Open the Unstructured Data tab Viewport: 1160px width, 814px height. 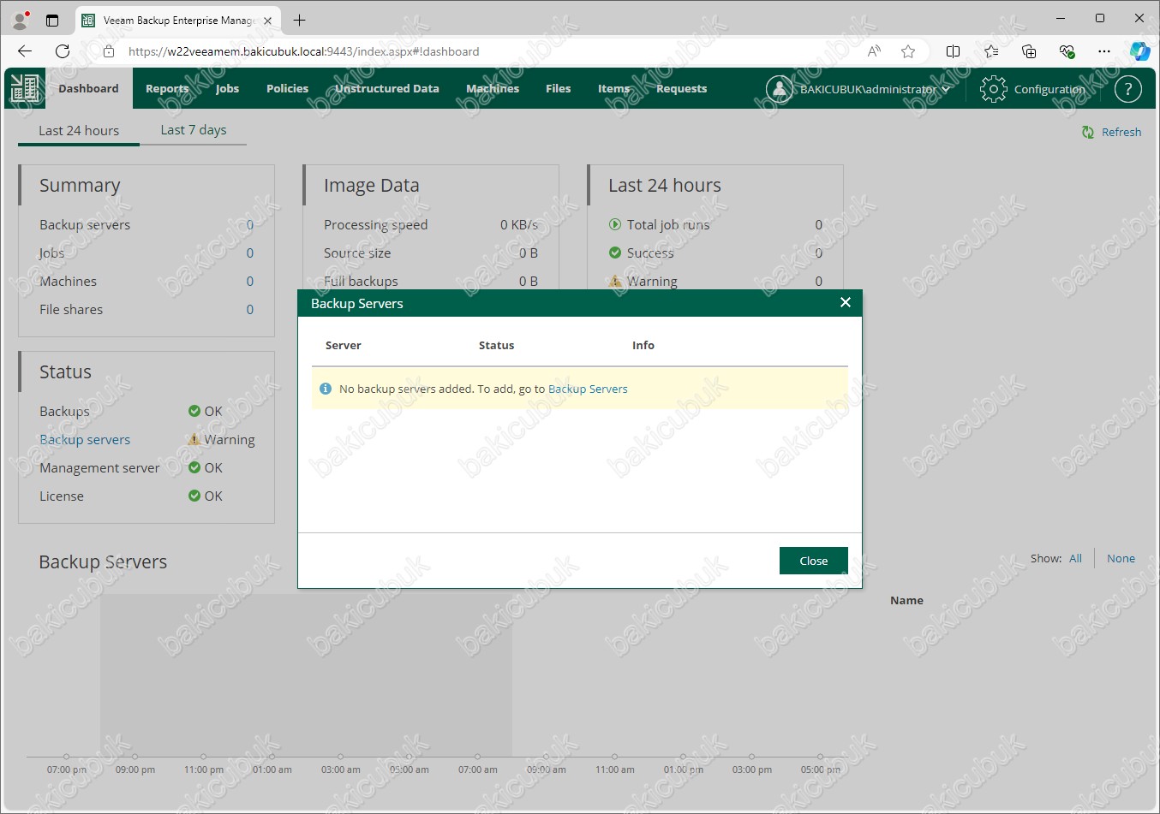coord(387,88)
